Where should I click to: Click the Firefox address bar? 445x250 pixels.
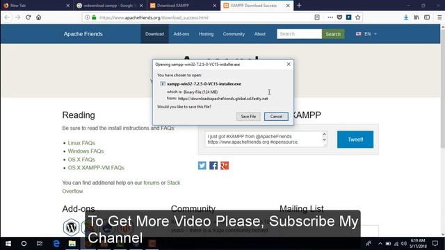[x=204, y=17]
